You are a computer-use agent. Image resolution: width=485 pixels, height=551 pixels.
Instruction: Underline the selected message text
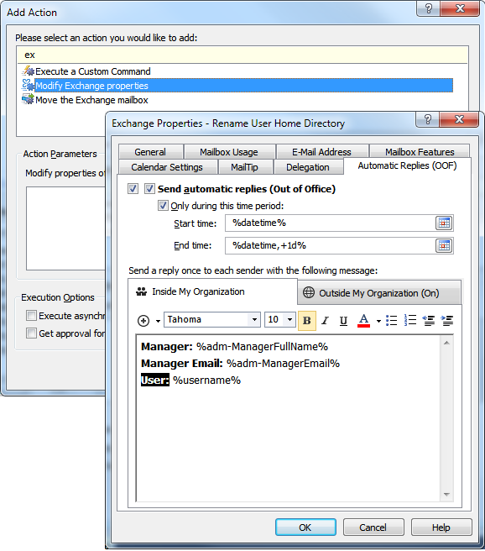(343, 321)
